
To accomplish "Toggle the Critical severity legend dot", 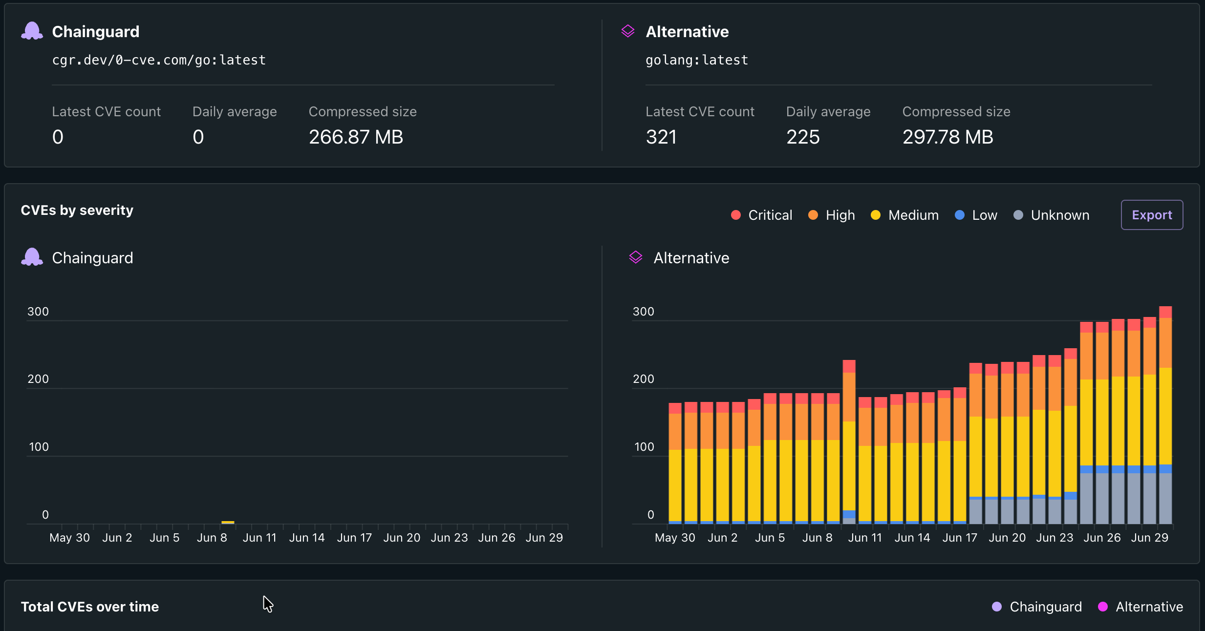I will point(736,215).
